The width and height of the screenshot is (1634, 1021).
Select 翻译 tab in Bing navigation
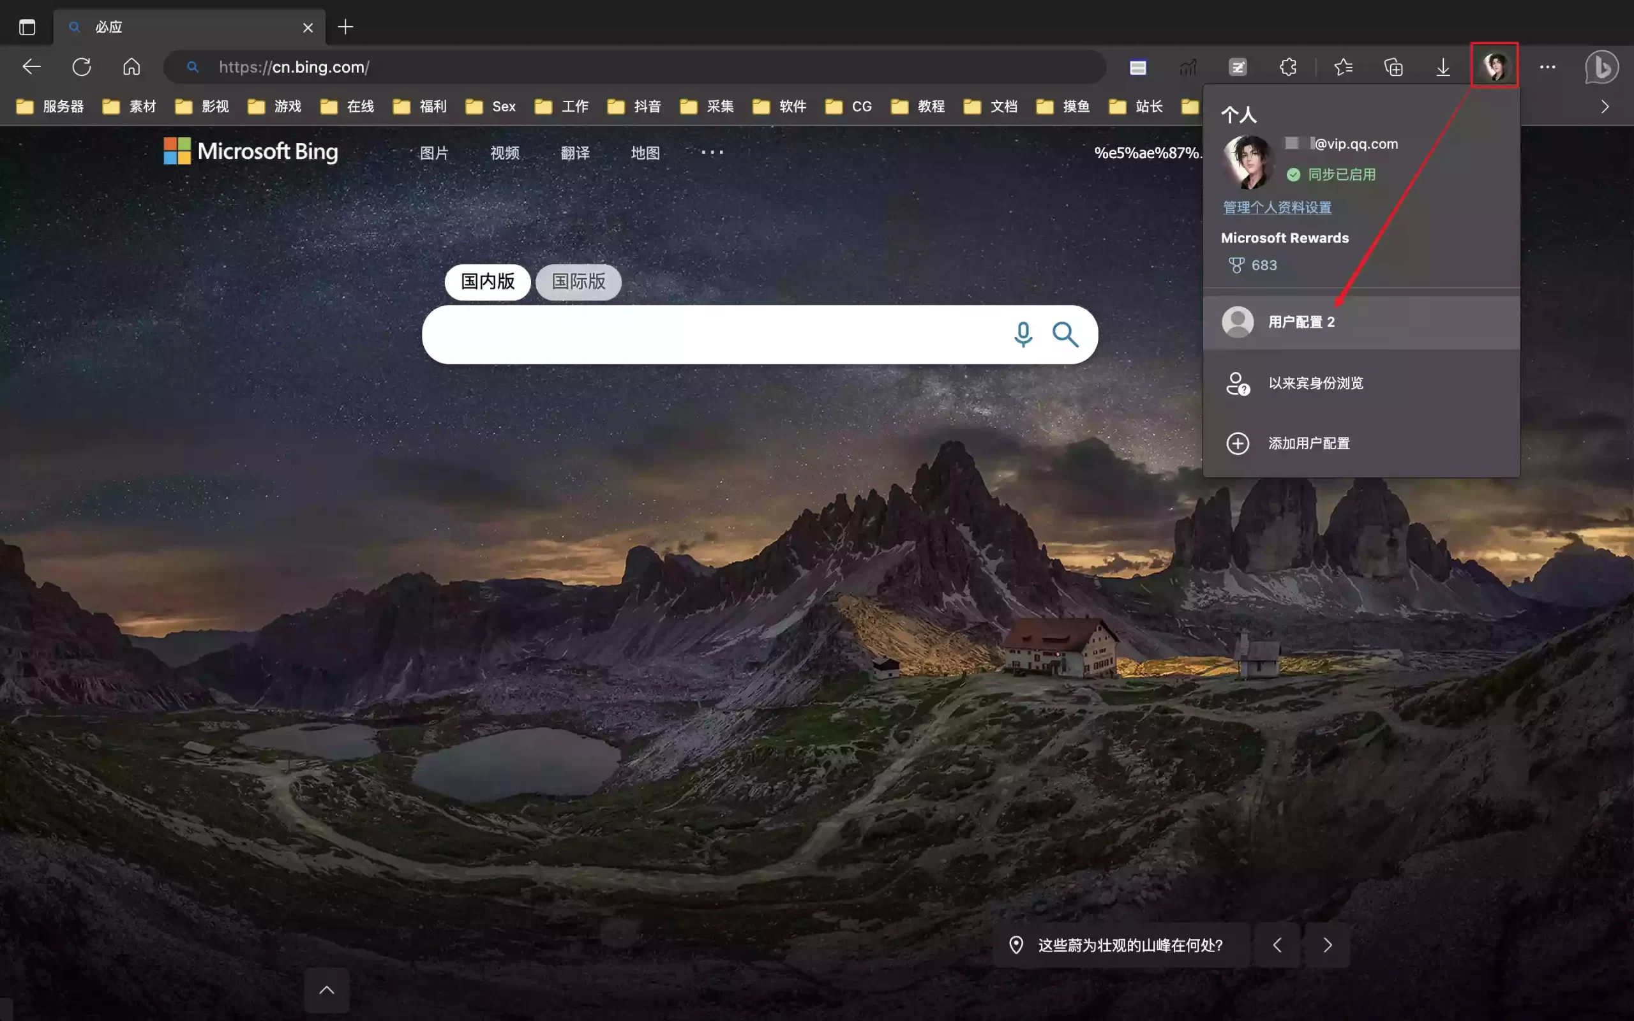click(574, 152)
